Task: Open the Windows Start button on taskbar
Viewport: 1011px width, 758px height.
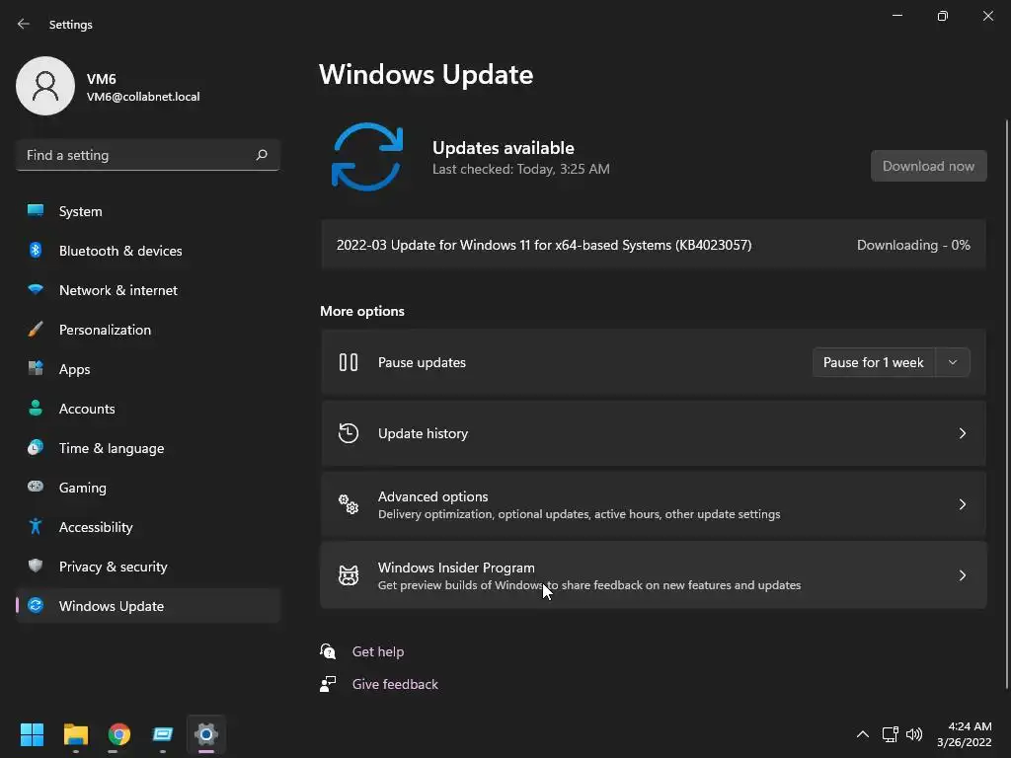Action: (32, 734)
